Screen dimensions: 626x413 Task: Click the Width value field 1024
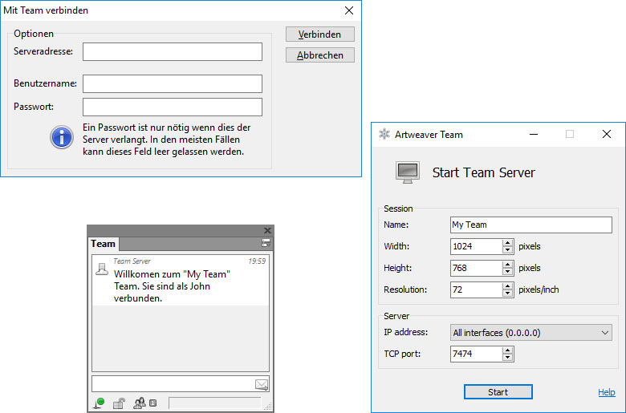click(476, 246)
